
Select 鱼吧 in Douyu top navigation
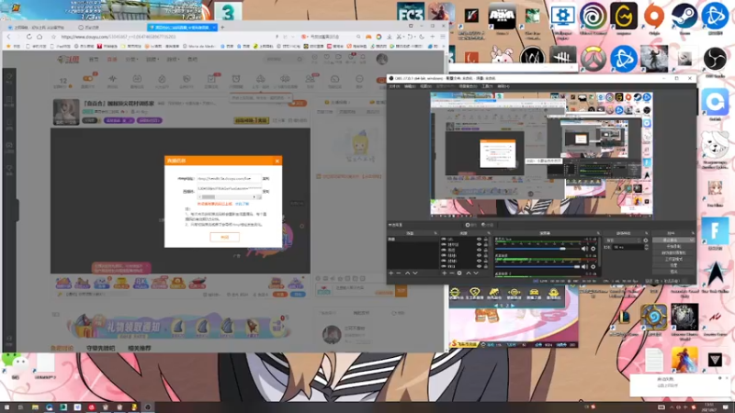click(x=192, y=60)
